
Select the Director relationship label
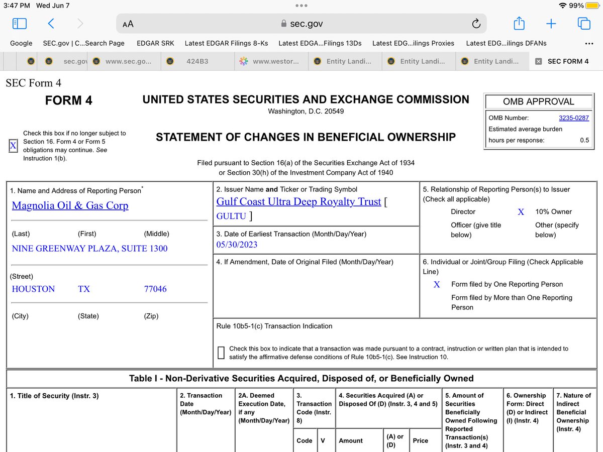[x=463, y=212]
